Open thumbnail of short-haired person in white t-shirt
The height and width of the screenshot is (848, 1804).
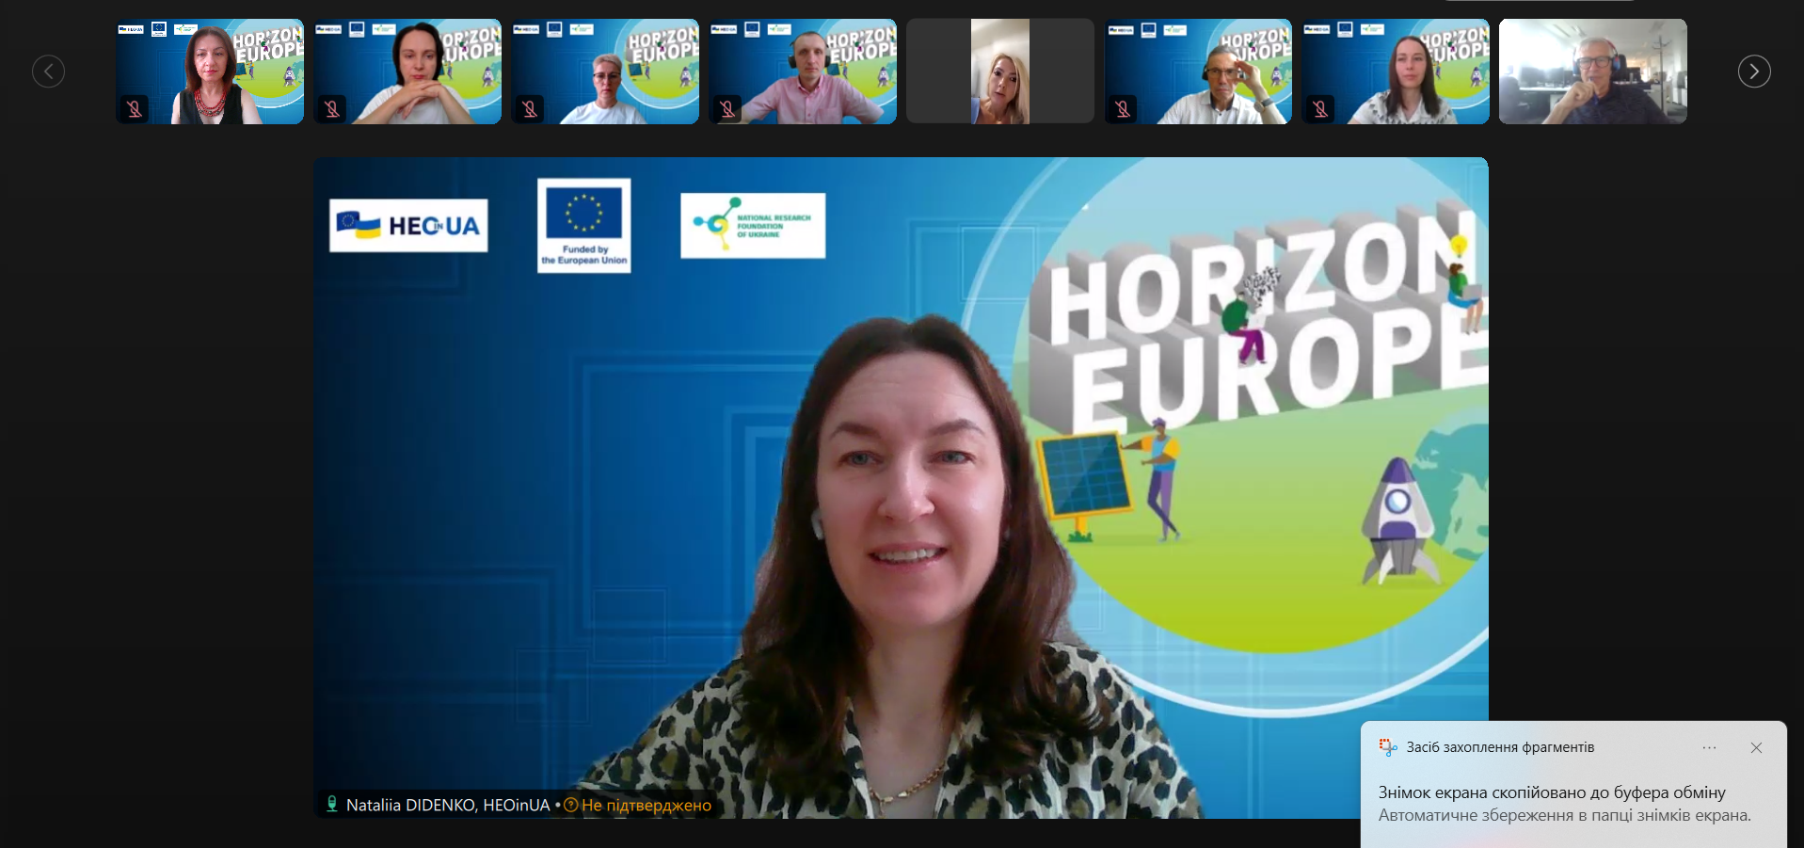point(605,72)
